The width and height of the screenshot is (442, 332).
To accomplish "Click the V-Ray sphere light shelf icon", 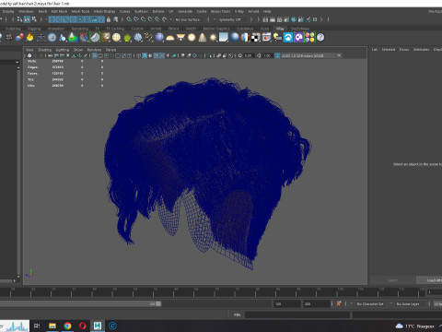I will tap(192, 38).
